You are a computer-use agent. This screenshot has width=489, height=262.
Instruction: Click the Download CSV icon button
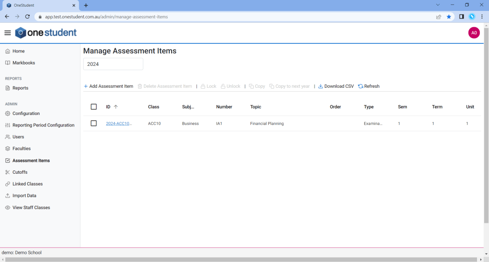336,86
